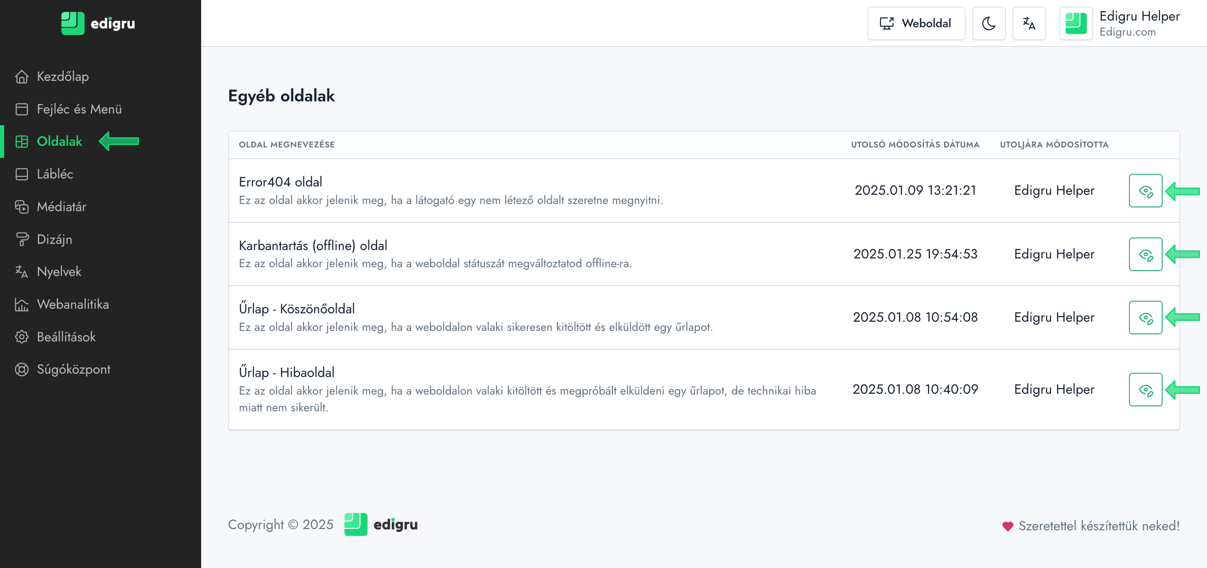Click the edigru logo in the sidebar
The height and width of the screenshot is (568, 1207).
98,23
